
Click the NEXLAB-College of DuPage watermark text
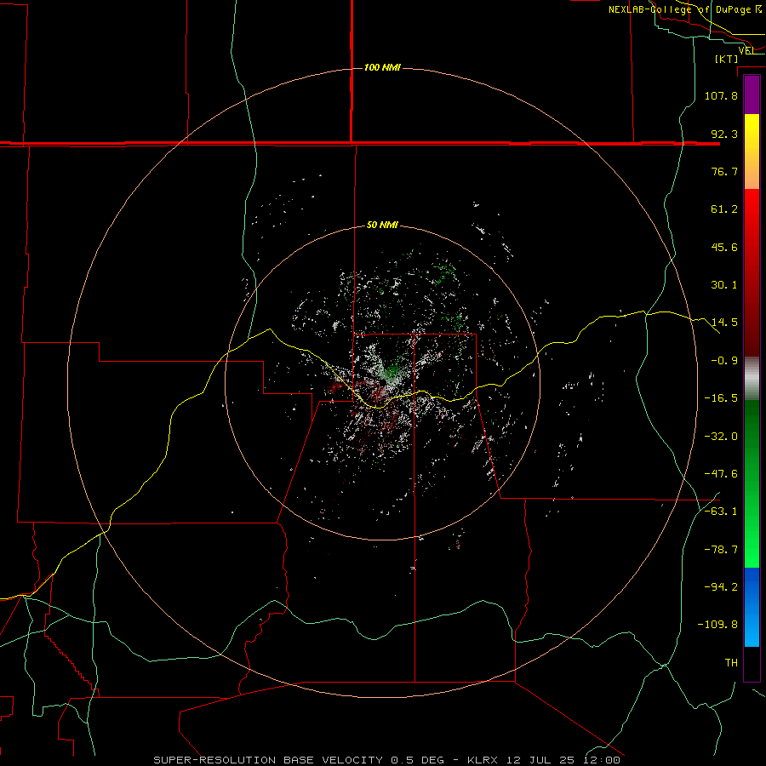[x=685, y=9]
